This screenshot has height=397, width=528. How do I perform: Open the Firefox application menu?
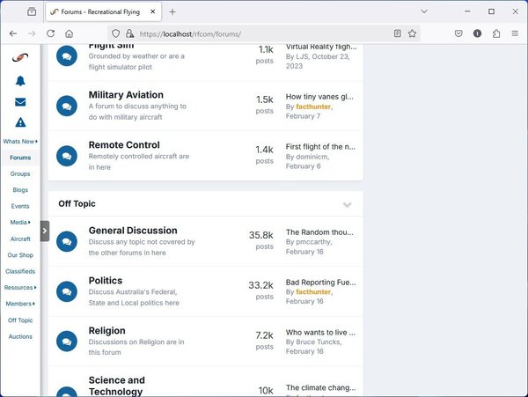coord(515,33)
